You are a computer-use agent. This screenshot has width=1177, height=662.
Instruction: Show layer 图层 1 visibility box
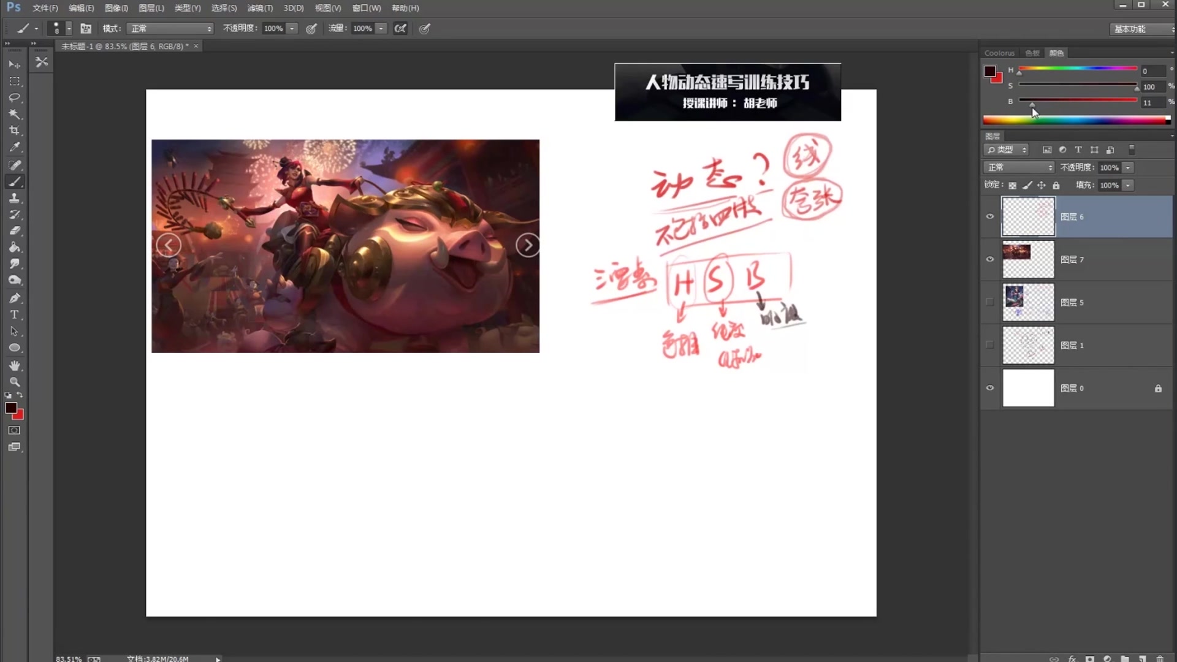click(x=989, y=344)
